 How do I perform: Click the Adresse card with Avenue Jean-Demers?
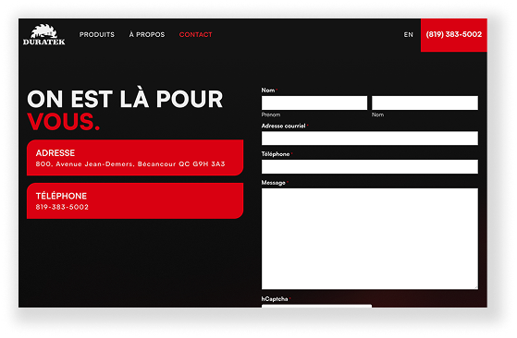135,158
